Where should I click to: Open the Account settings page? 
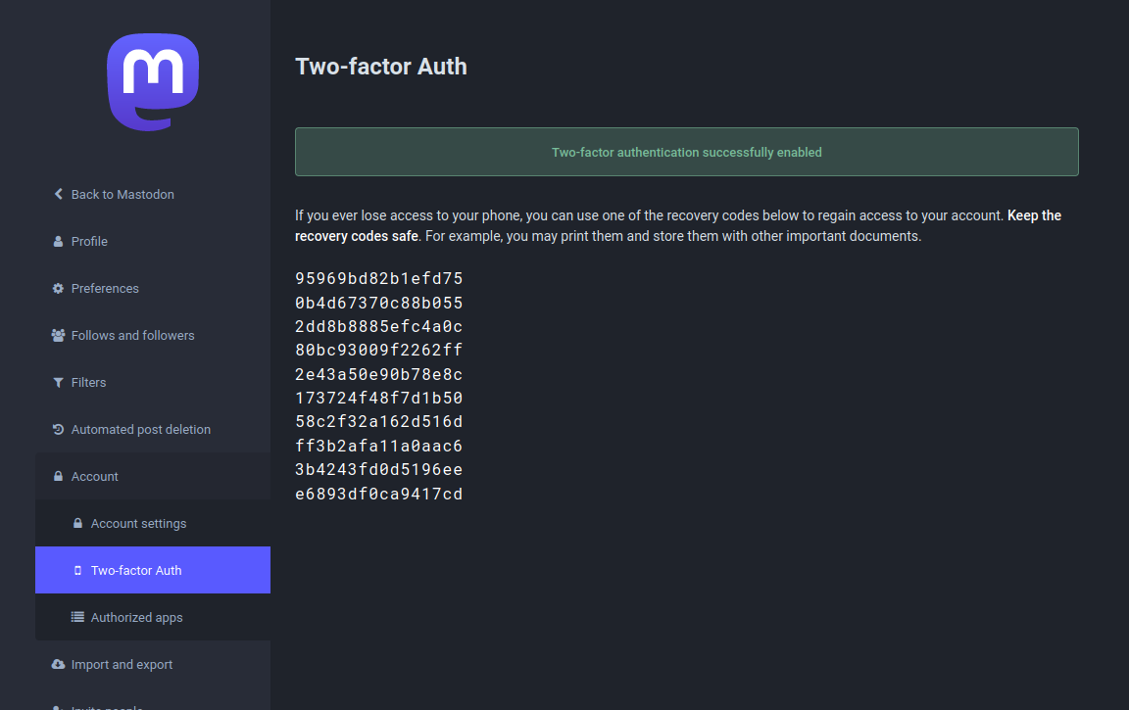[138, 523]
